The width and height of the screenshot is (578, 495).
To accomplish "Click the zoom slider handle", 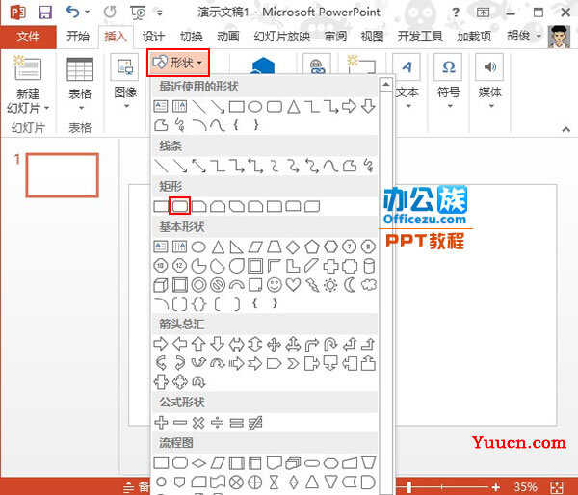I will pyautogui.click(x=409, y=487).
